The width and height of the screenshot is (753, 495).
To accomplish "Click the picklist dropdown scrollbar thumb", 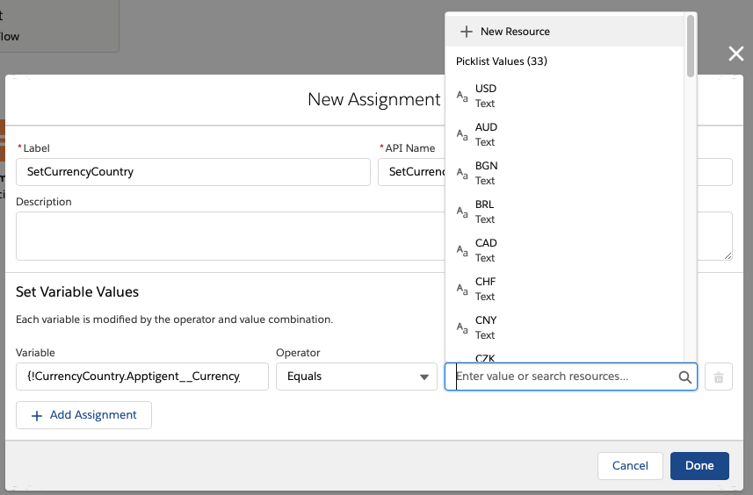I will click(x=691, y=46).
